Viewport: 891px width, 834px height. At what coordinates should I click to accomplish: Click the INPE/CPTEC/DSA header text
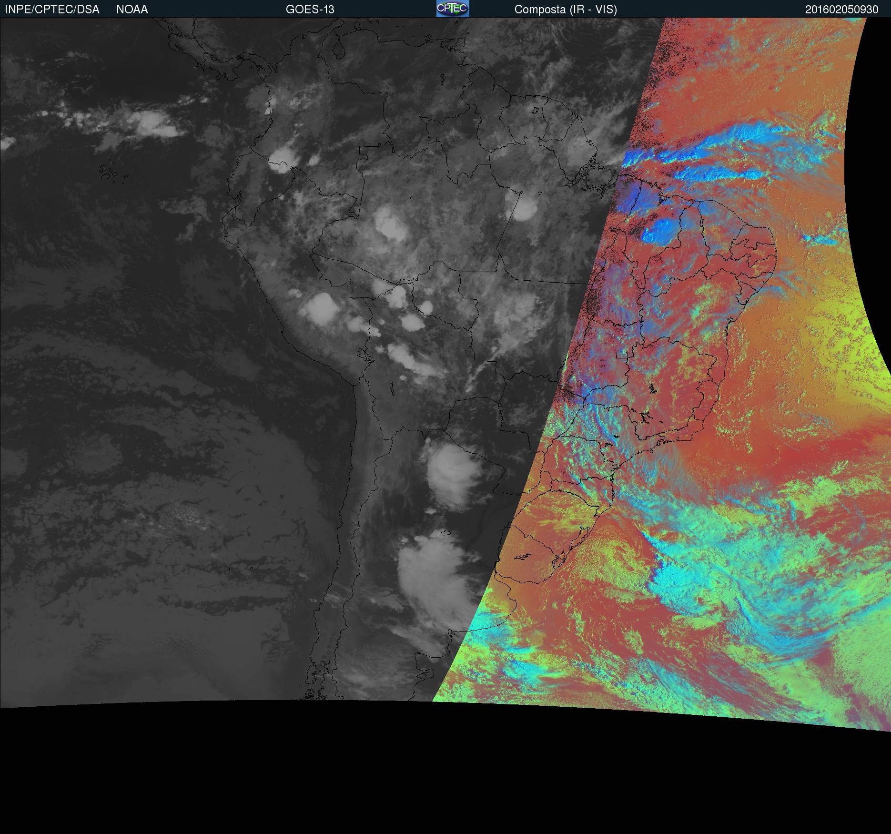click(52, 10)
